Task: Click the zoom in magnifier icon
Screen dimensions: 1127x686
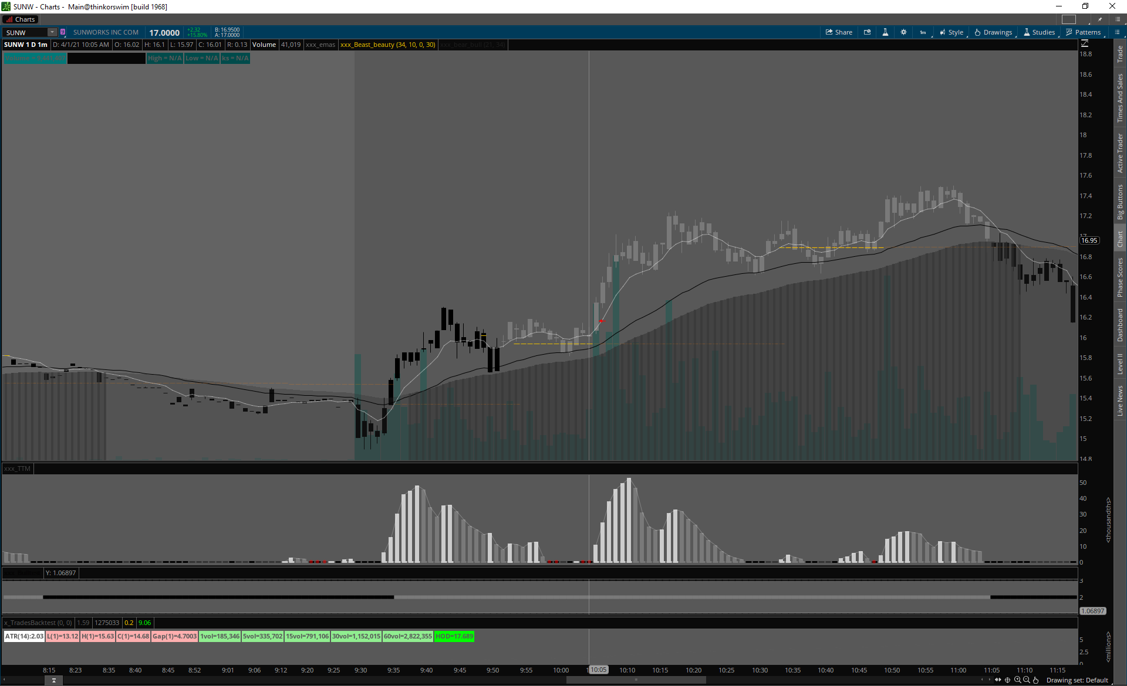Action: click(1017, 680)
